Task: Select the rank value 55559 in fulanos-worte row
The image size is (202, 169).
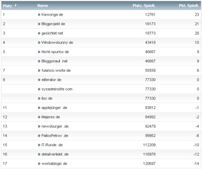Action: click(x=150, y=70)
